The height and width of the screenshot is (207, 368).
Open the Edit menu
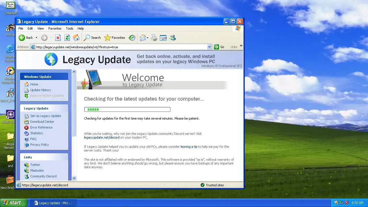(x=30, y=28)
